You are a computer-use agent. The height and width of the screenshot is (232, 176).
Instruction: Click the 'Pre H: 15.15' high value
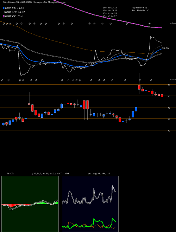(x=111, y=11)
